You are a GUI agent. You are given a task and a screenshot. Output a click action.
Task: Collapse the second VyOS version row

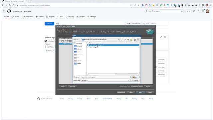click(60, 42)
